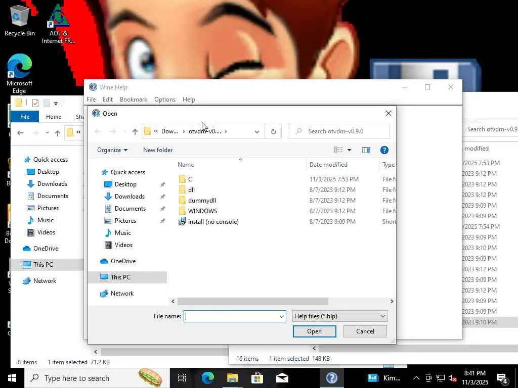Click the Up arrow in the Open dialog

pos(135,132)
